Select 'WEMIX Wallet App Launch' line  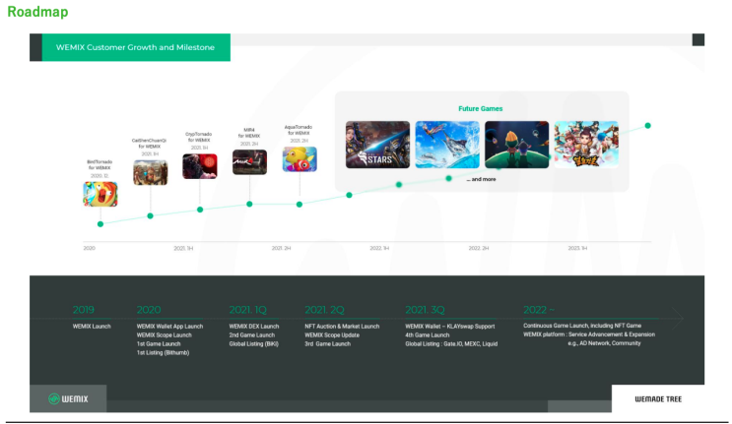[169, 327]
